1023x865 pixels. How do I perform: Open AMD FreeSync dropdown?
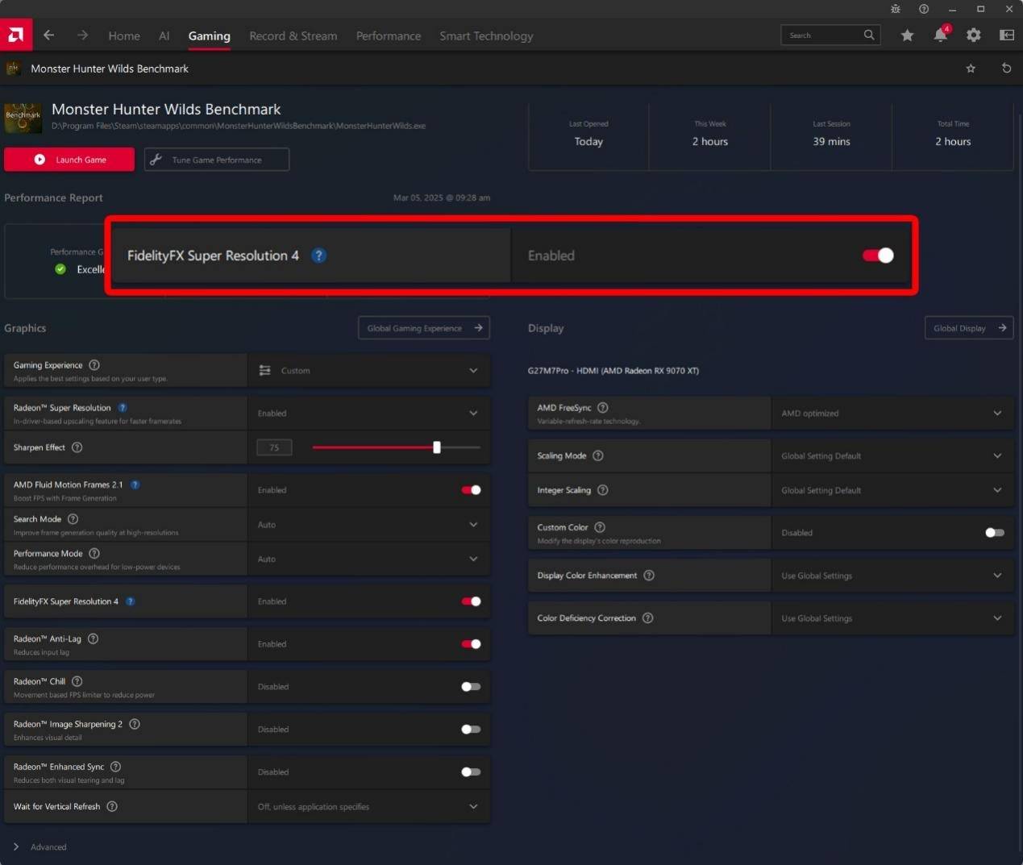892,414
